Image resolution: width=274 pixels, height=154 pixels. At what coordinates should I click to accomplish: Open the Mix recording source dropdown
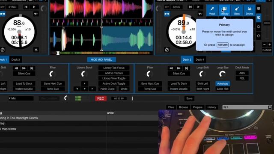[21, 98]
